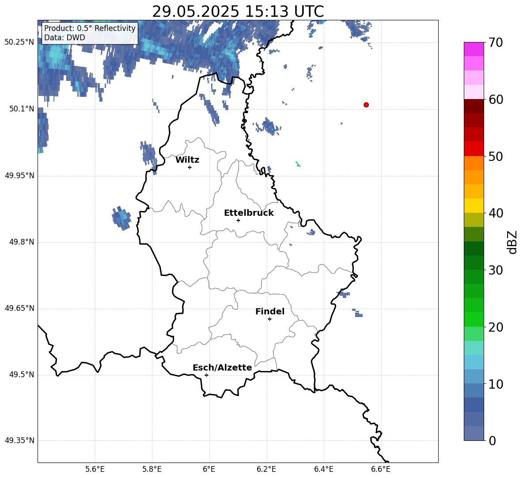The height and width of the screenshot is (478, 523).
Task: Click the 50.1°N latitude label
Action: (x=22, y=109)
